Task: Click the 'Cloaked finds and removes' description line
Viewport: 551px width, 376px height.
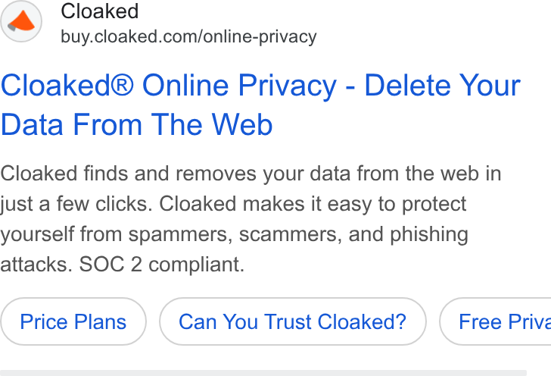Action: click(128, 174)
